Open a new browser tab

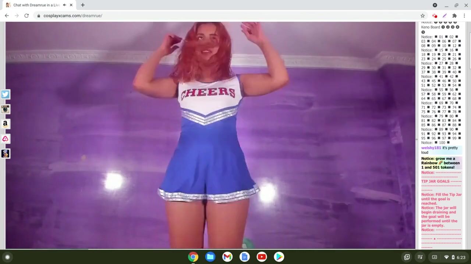point(83,5)
